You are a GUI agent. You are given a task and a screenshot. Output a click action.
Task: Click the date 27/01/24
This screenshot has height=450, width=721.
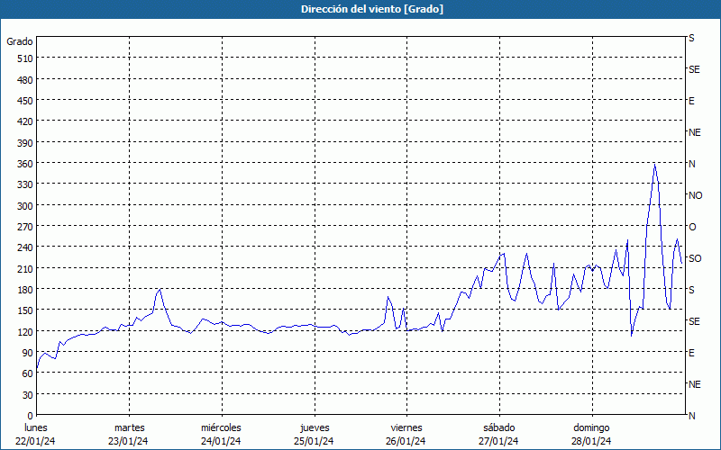(x=498, y=441)
